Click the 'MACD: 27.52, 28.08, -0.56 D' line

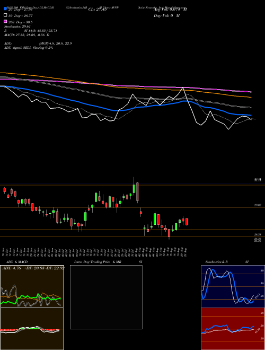click(27, 35)
